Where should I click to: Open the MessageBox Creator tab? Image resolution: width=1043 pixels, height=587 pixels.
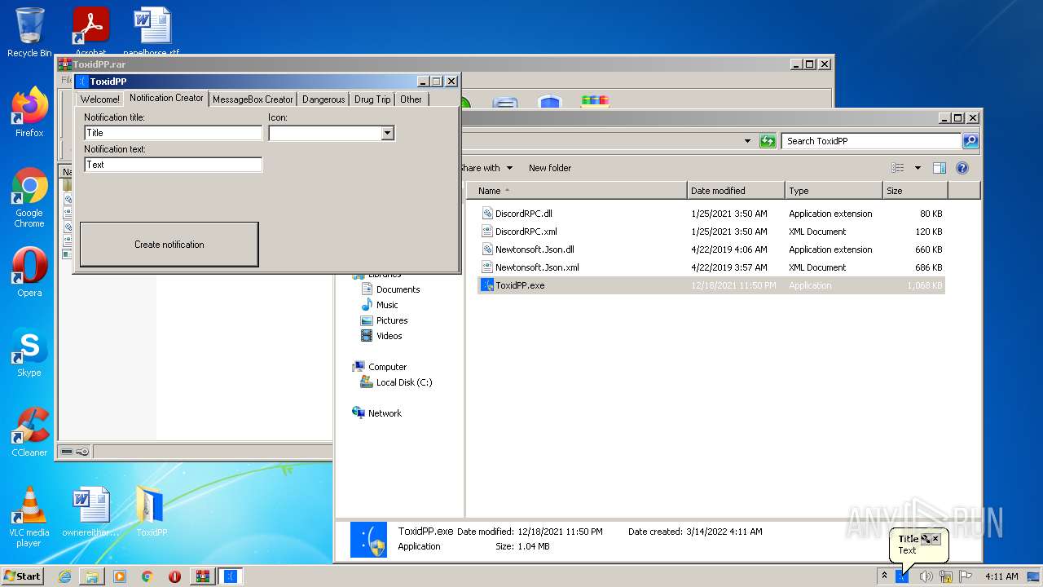click(253, 99)
